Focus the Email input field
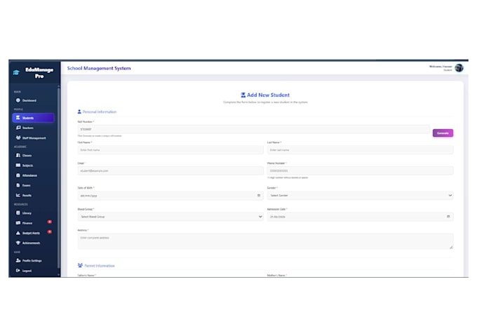Viewport: 477px width, 322px height. 170,170
